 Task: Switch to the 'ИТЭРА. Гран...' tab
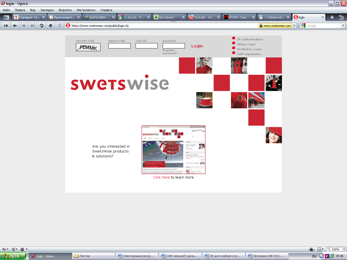239,17
